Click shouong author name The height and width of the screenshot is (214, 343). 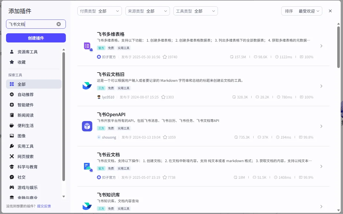click(109, 137)
